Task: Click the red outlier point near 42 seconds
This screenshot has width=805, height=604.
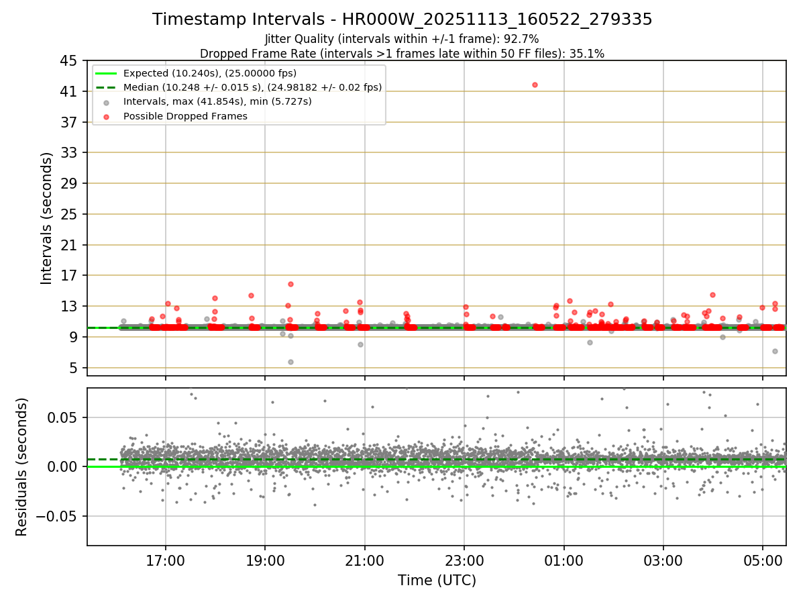Action: pyautogui.click(x=535, y=85)
